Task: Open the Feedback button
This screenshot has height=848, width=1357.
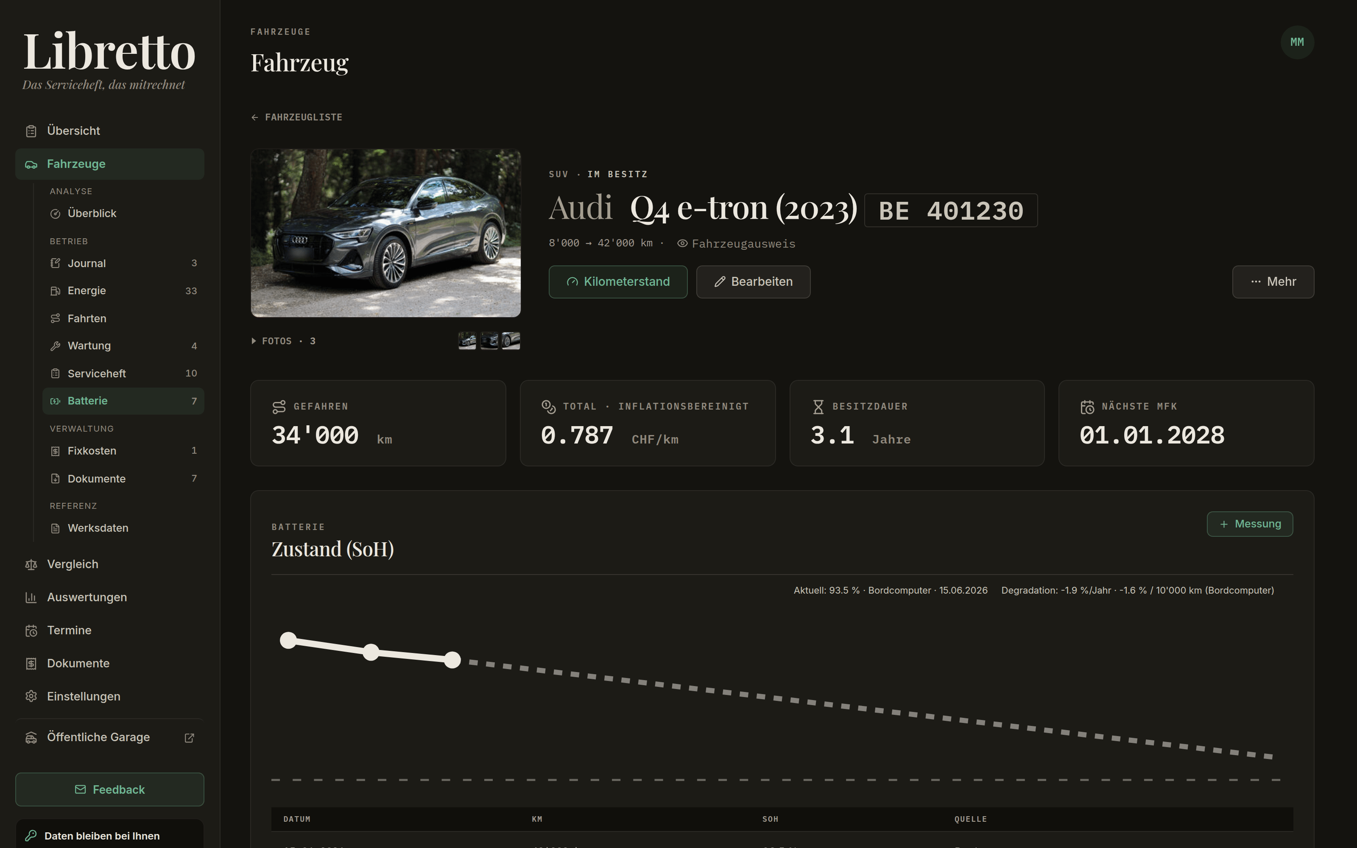Action: pyautogui.click(x=109, y=789)
